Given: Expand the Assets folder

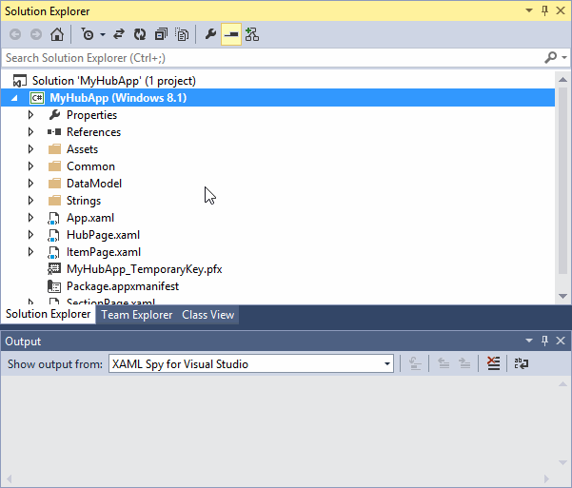Looking at the screenshot, I should pos(31,149).
